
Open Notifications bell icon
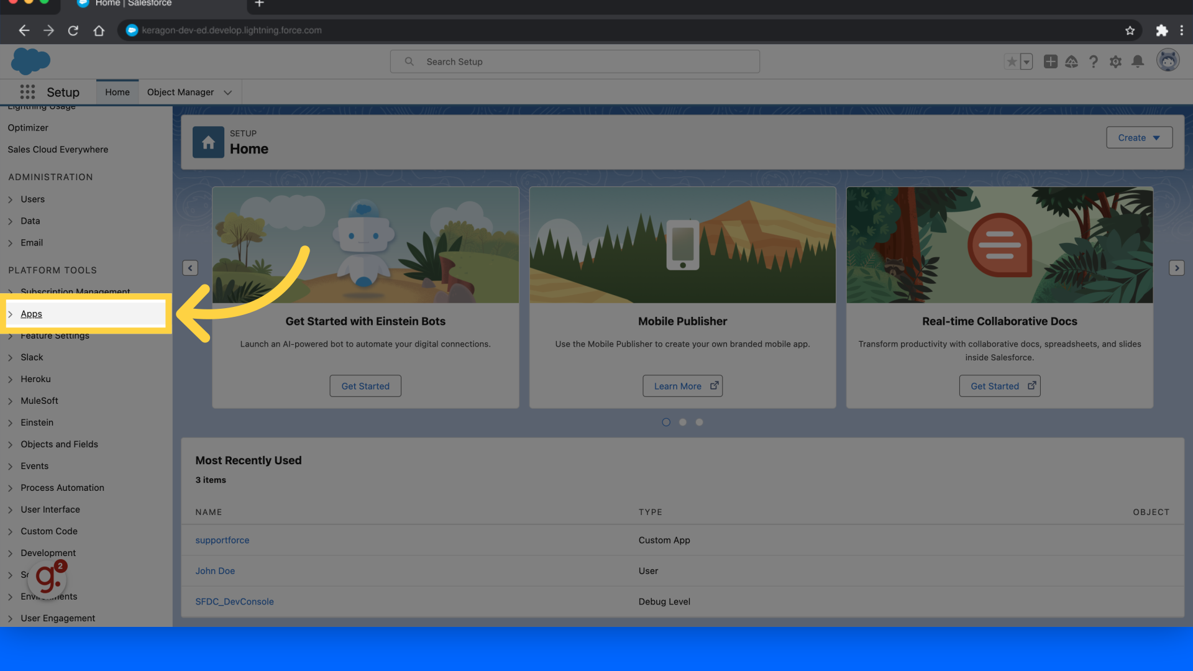point(1138,62)
